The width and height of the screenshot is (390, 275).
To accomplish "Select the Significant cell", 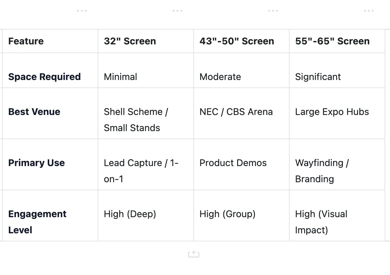I will [318, 77].
